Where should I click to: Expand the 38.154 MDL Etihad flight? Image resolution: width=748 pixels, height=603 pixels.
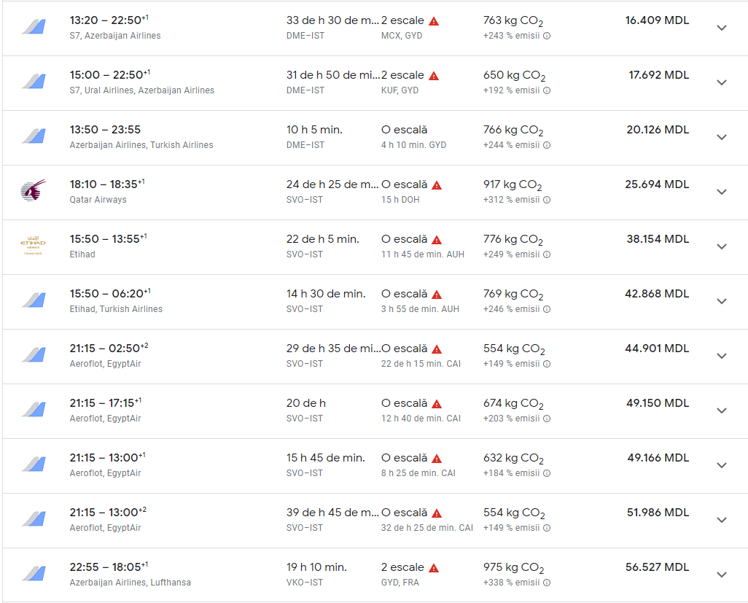[722, 246]
